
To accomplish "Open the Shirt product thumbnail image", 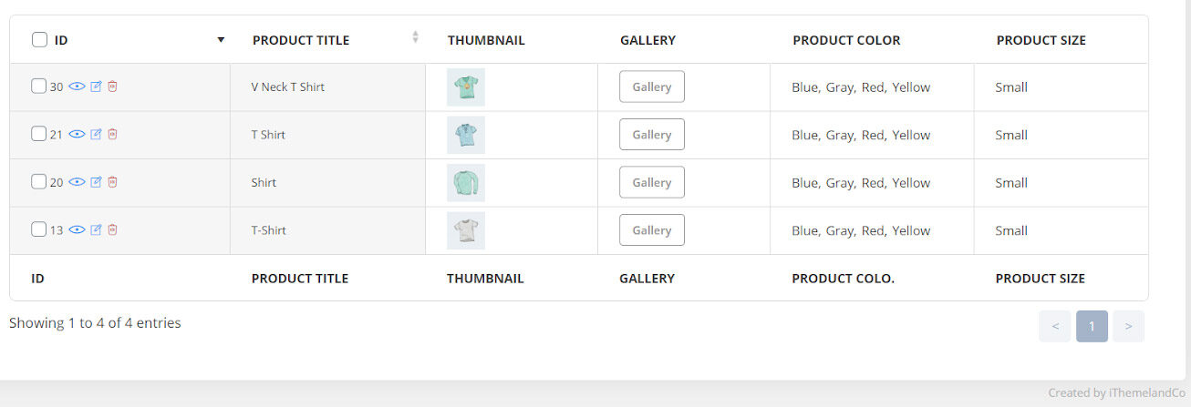I will tap(466, 183).
